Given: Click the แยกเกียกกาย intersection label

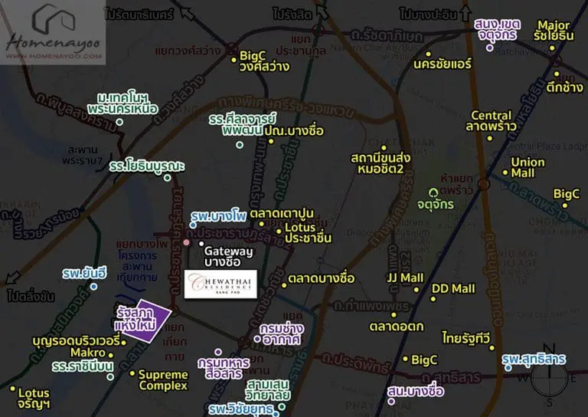Looking at the screenshot, I should click(175, 342).
